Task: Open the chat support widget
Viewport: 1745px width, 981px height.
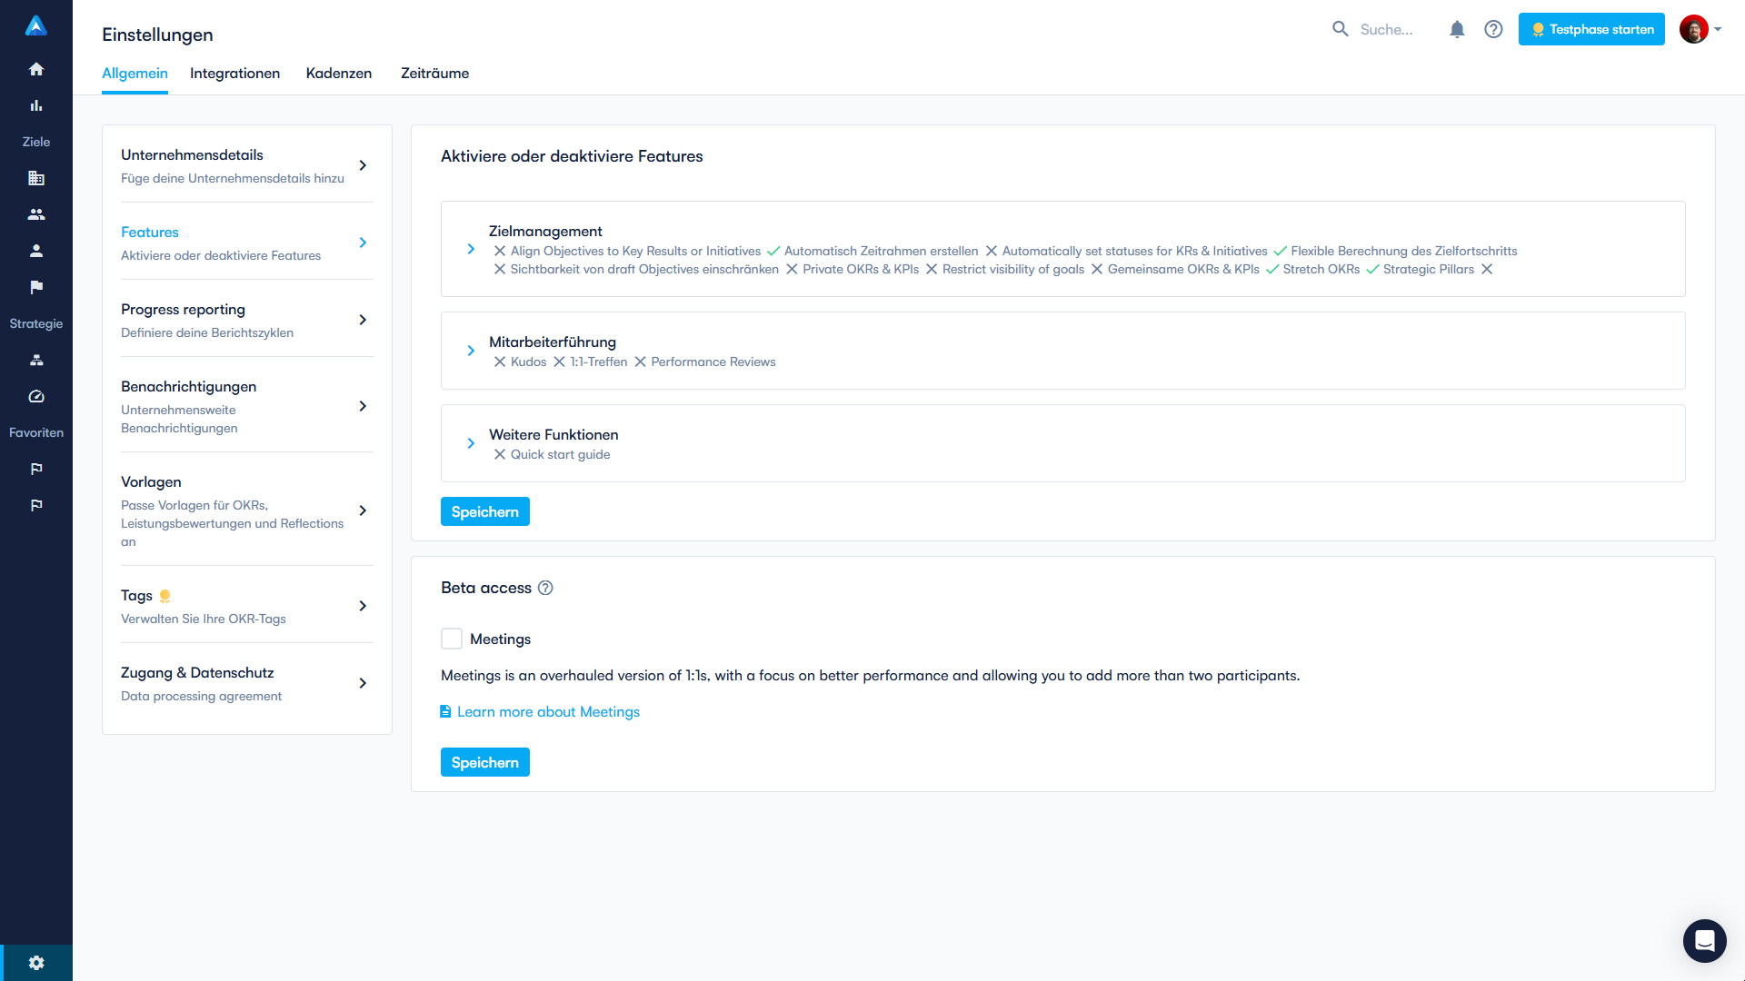Action: (1704, 940)
